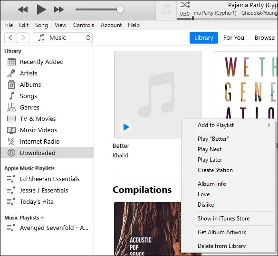
Task: Click the Genres guitars icon
Action: (x=11, y=107)
